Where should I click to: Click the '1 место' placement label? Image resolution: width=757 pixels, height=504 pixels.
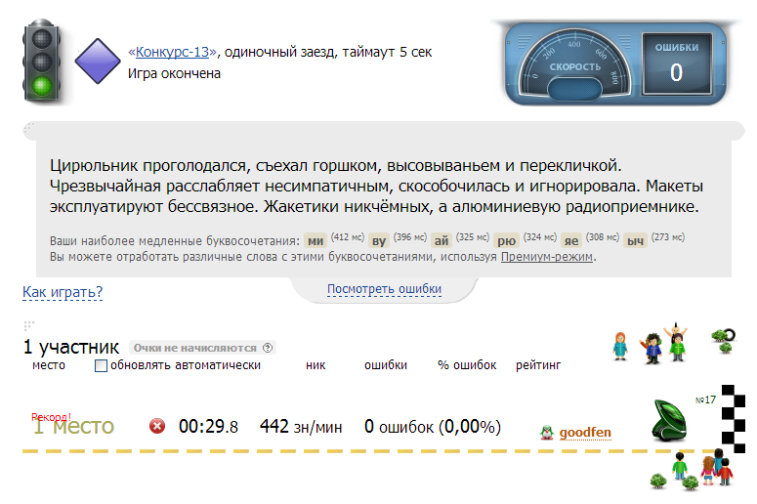click(73, 426)
